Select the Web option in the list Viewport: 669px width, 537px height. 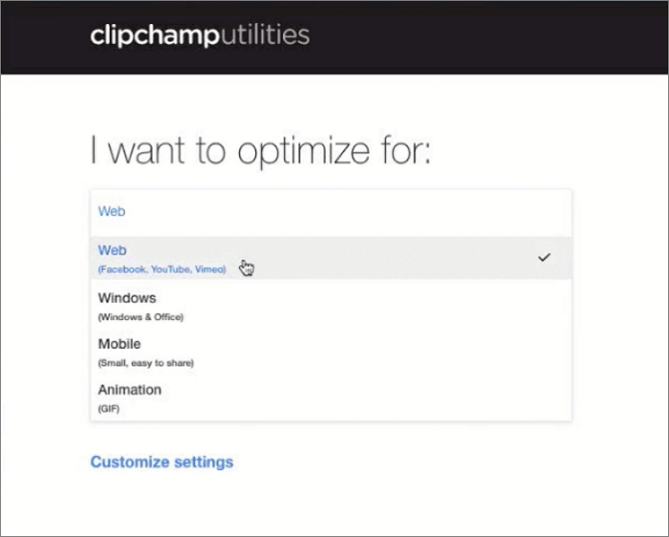tap(113, 250)
